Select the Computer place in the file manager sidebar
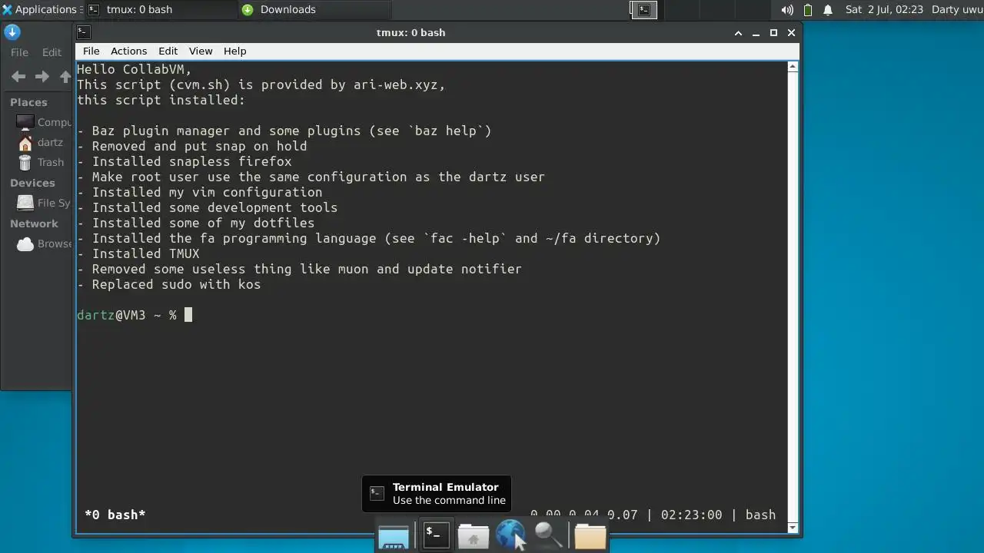 tap(44, 122)
